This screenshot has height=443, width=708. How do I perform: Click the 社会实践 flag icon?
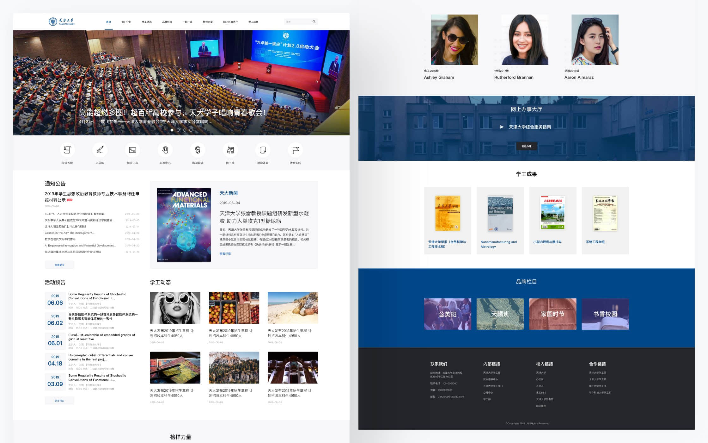(295, 150)
